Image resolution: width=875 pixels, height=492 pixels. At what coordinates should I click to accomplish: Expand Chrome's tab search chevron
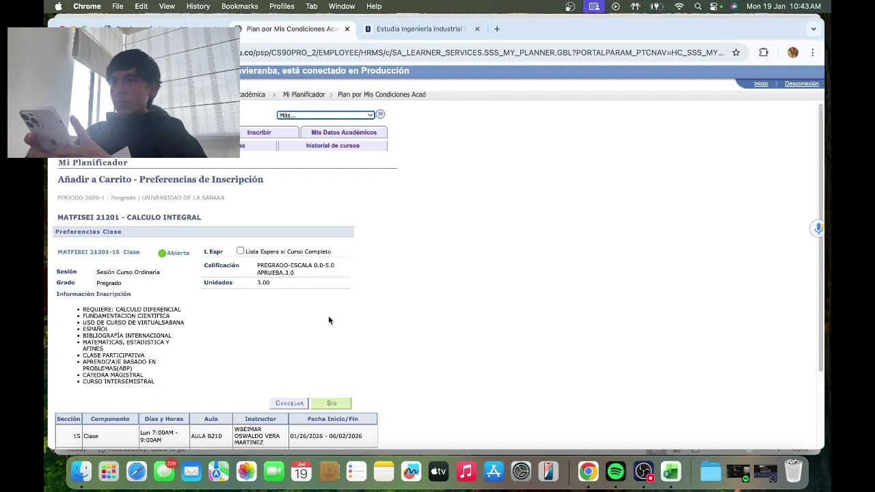[x=813, y=29]
